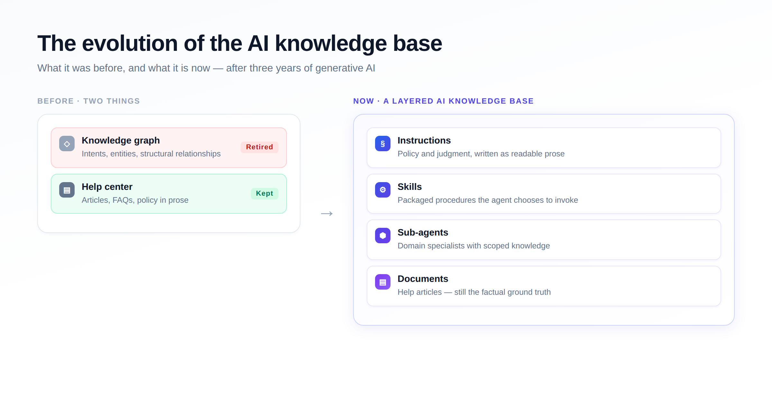
Task: Click the red Retired badge
Action: (x=260, y=147)
